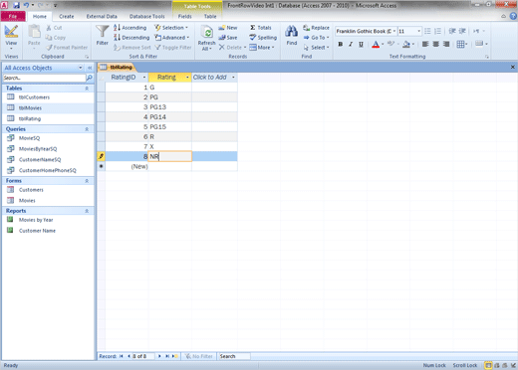Open the tblCustomers table
The width and height of the screenshot is (518, 370).
[x=34, y=97]
